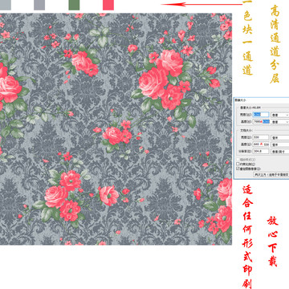The height and width of the screenshot is (289, 289).
Task: Click the coral red color swatch
Action: (x=108, y=5)
